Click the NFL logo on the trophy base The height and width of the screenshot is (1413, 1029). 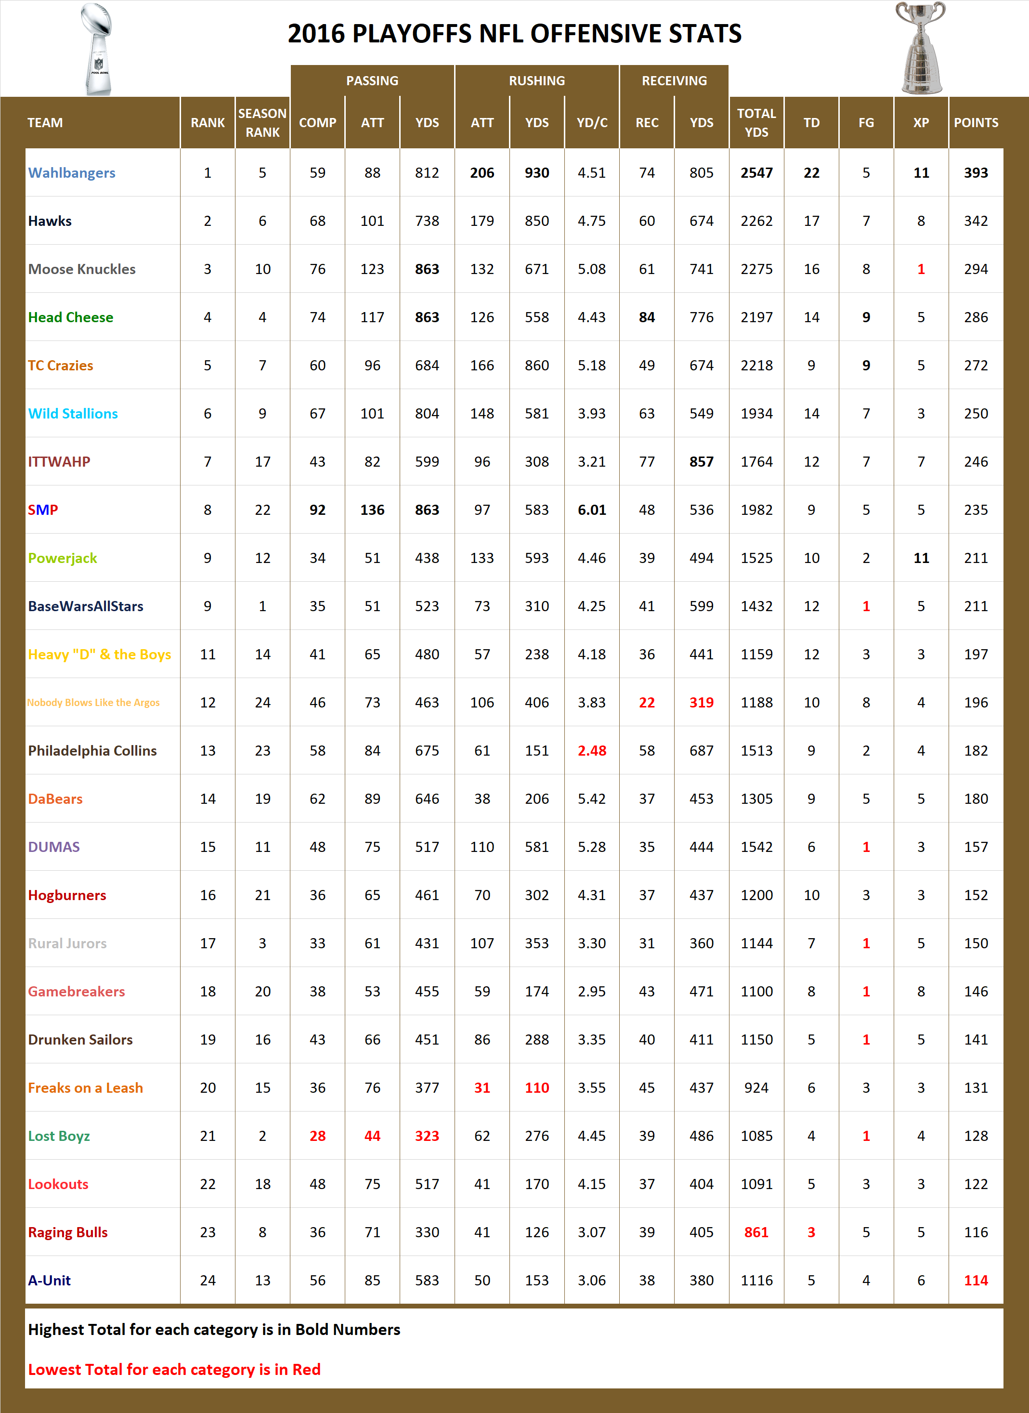99,64
